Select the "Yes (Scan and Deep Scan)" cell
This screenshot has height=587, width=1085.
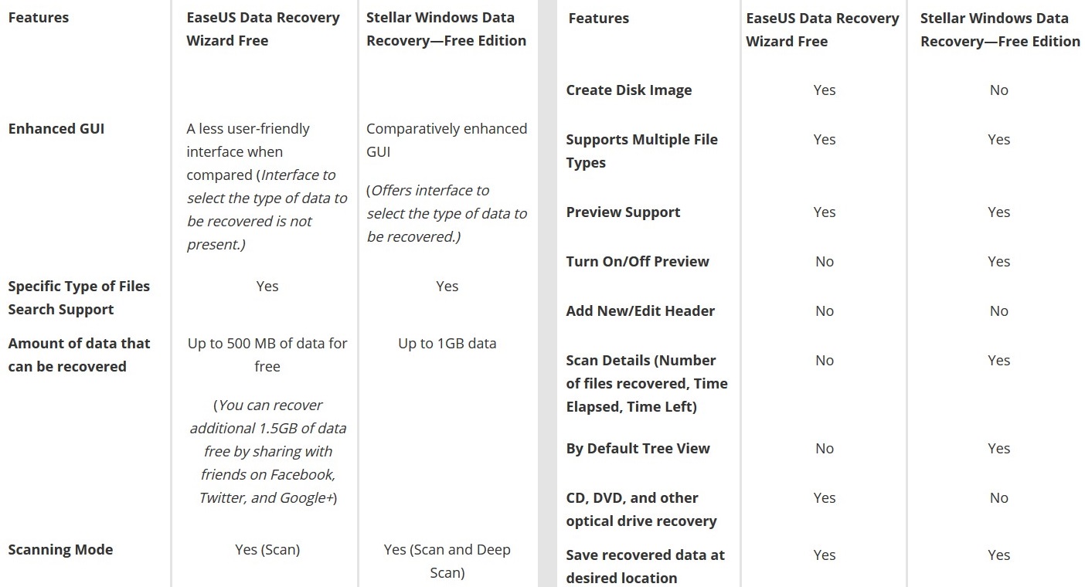coord(447,561)
